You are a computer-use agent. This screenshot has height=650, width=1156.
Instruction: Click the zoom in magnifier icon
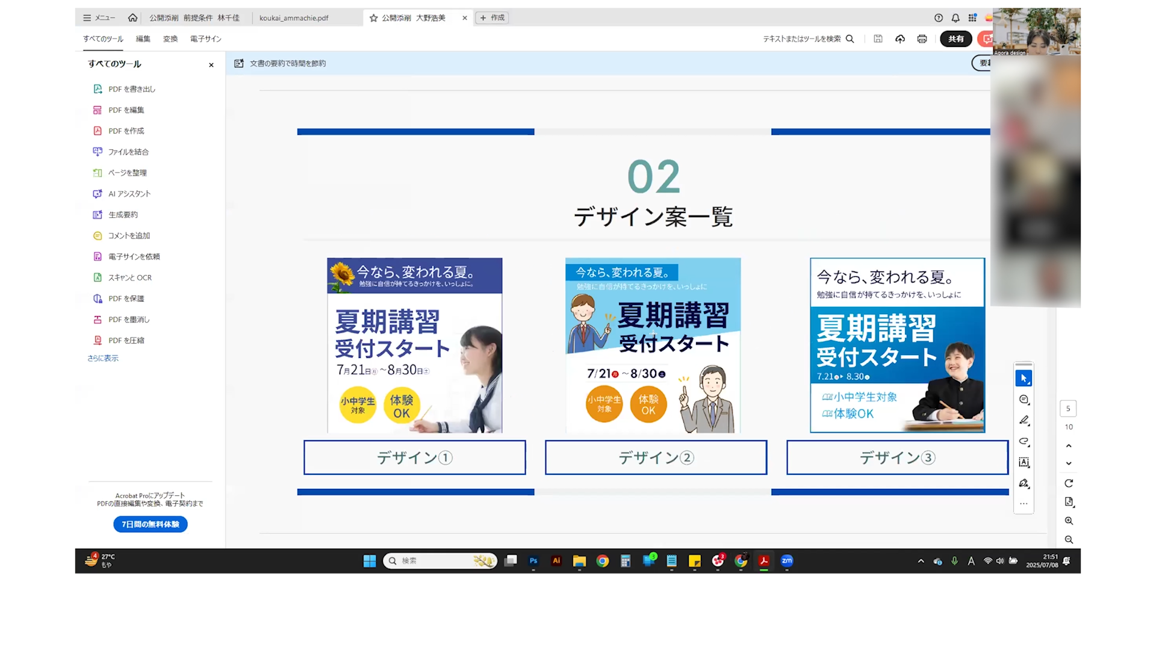tap(1069, 521)
